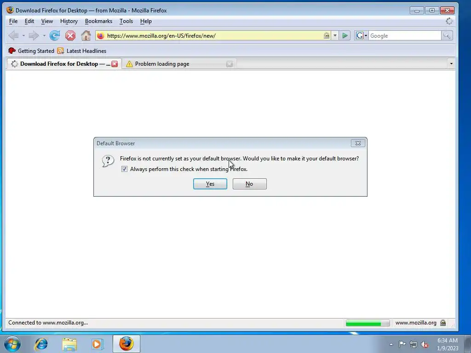Click the address bar URL field
The height and width of the screenshot is (353, 471).
point(213,36)
